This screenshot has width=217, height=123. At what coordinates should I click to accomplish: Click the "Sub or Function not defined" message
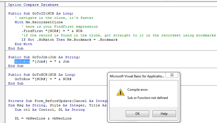pyautogui.click(x=148, y=98)
